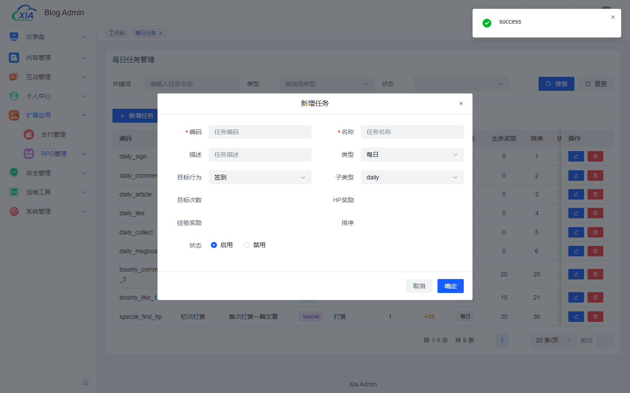Viewport: 630px width, 393px height.
Task: Click the previous page arrow
Action: (x=485, y=340)
